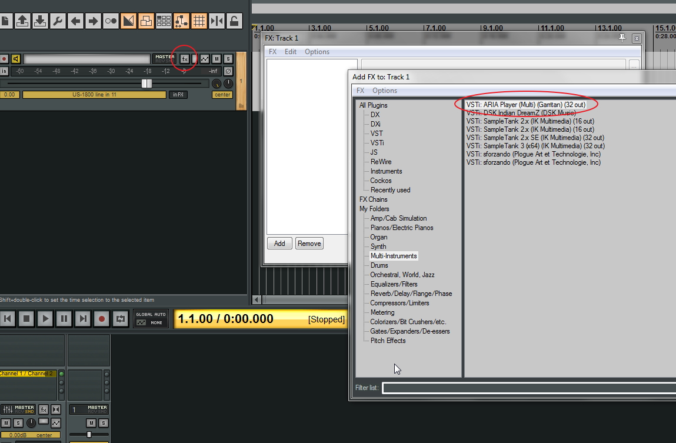Select the FX Chains tree item
Viewport: 676px width, 443px height.
coord(374,199)
